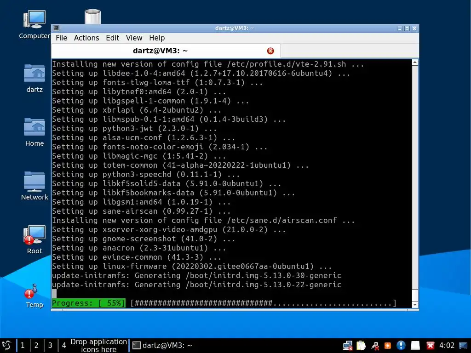Click the blue exclamation notification tray icon
This screenshot has width=471, height=353.
(401, 346)
